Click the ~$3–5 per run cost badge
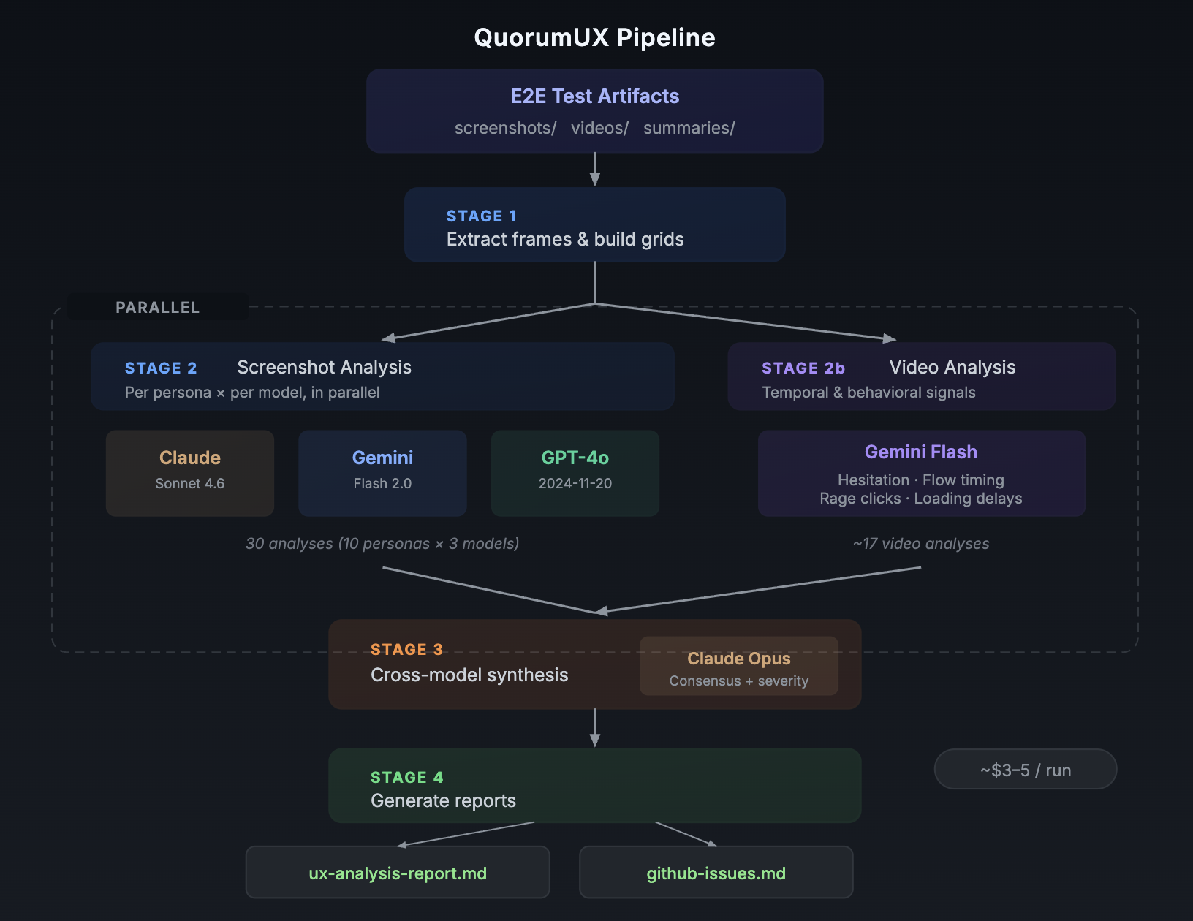The height and width of the screenshot is (921, 1193). (x=1024, y=769)
